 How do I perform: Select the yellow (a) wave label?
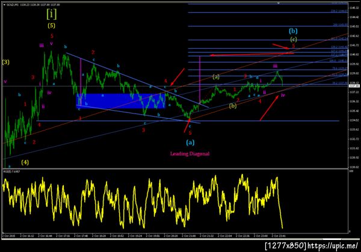coord(216,76)
